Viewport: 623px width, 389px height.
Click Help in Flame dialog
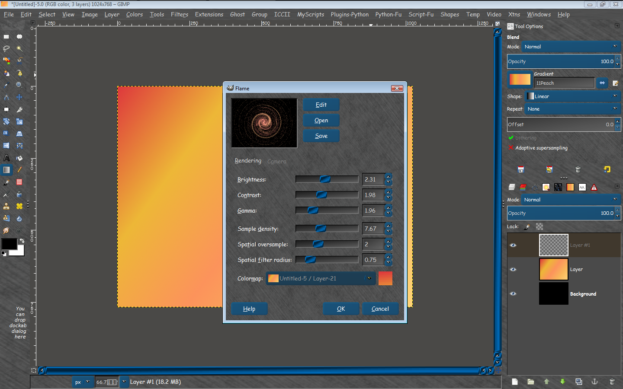tap(249, 309)
